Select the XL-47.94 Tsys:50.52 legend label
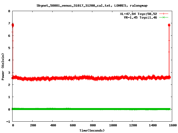 pyautogui.click(x=139, y=14)
